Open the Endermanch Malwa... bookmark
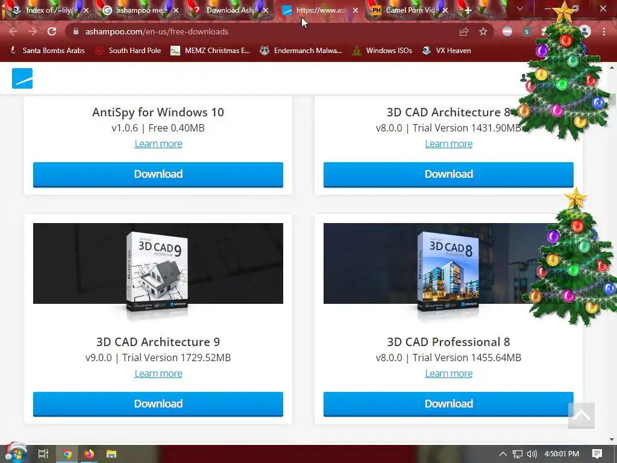This screenshot has height=463, width=617. click(301, 51)
